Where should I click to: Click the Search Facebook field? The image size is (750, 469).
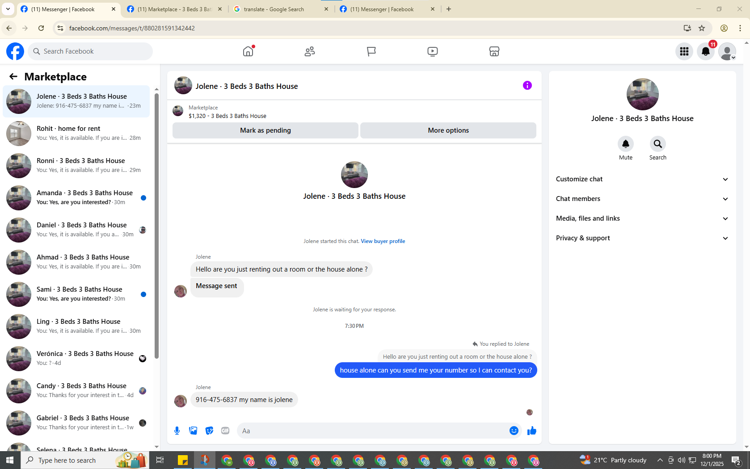(x=90, y=51)
